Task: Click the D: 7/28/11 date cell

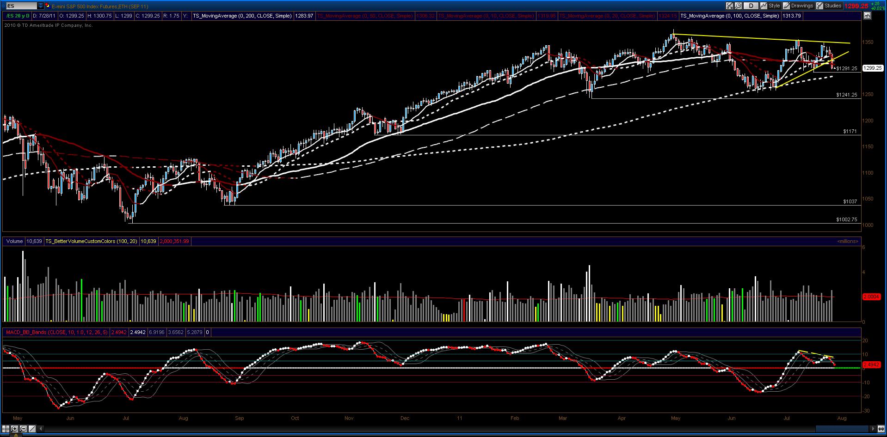Action: pyautogui.click(x=44, y=16)
